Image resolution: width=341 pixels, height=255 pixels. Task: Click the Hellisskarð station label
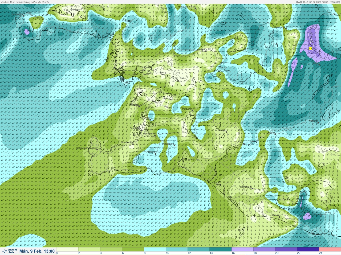click(x=168, y=144)
